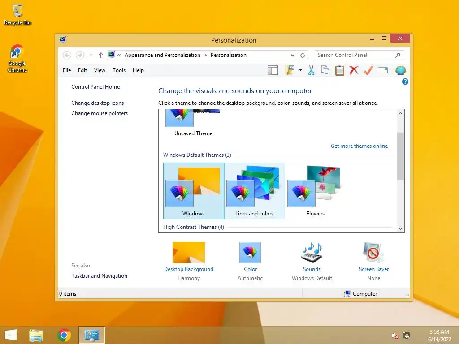Click the red X Delete icon
This screenshot has width=459, height=344.
pyautogui.click(x=354, y=70)
